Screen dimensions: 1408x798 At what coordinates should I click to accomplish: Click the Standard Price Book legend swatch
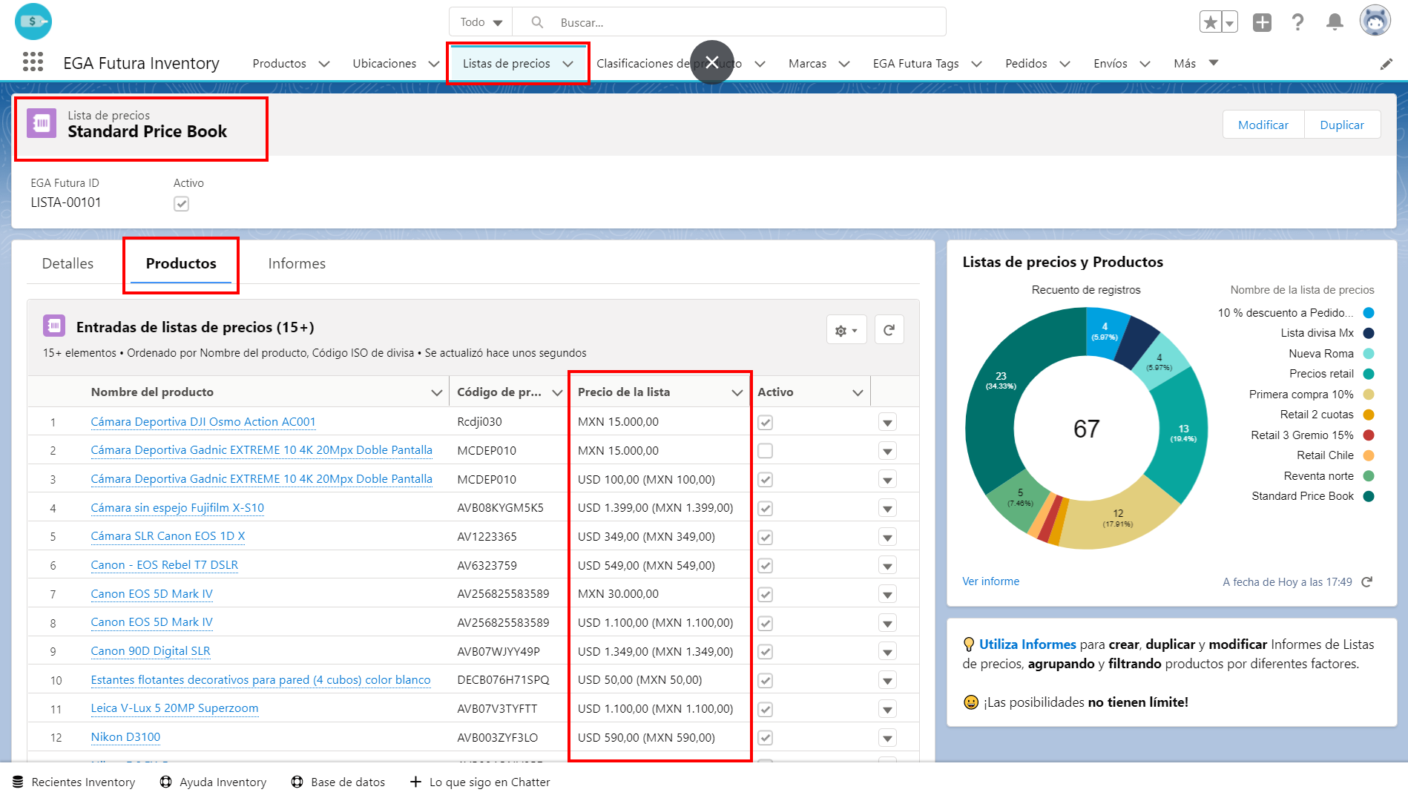tap(1369, 496)
